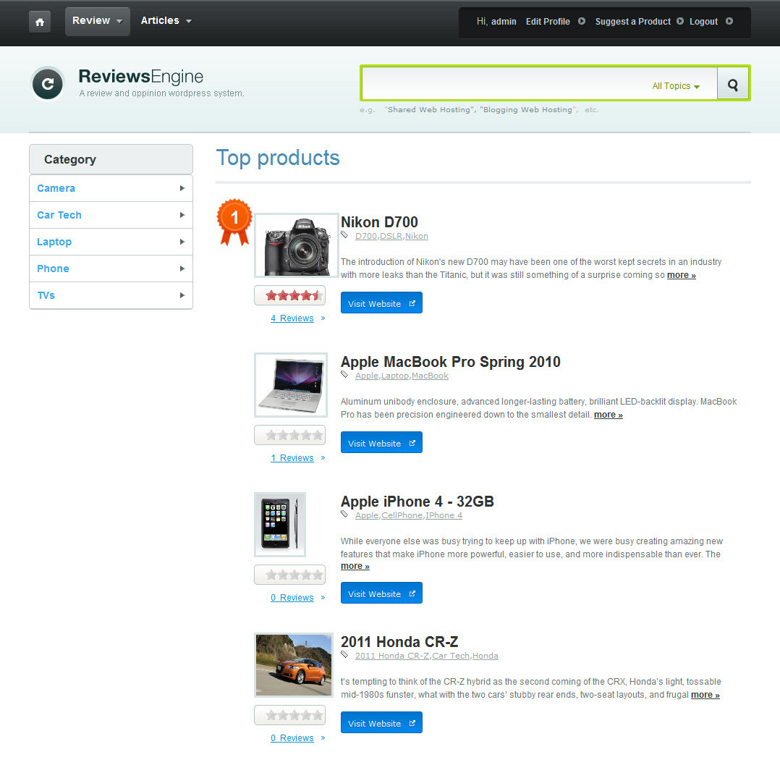Visit Website for Apple iPhone 4
Viewport: 780px width, 765px height.
pos(381,593)
